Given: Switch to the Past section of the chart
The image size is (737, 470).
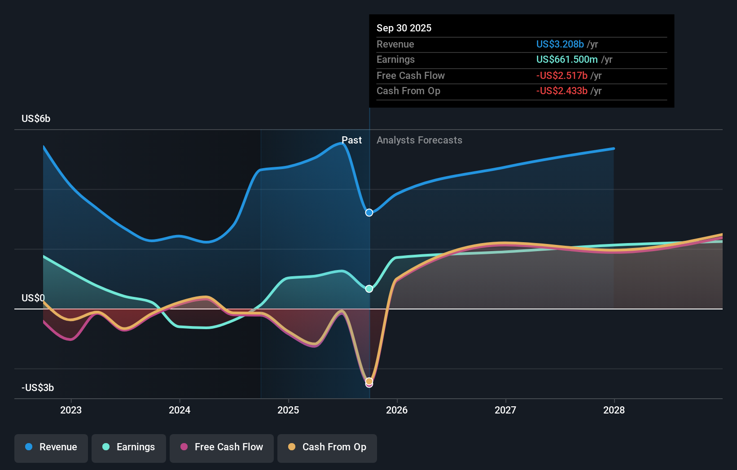Looking at the screenshot, I should [x=352, y=140].
